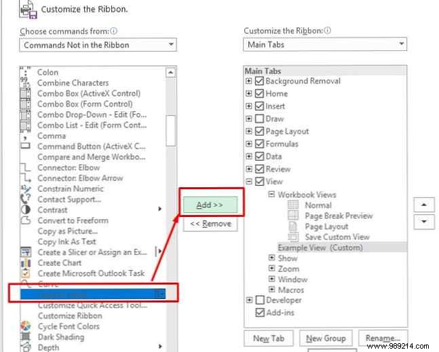
Task: Uncheck the Data tab checkbox
Action: coord(259,156)
